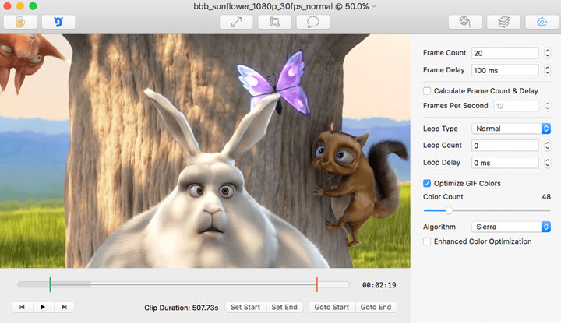Screen dimensions: 561x324
Task: Open the resize tool with diagonal arrow
Action: coord(236,22)
